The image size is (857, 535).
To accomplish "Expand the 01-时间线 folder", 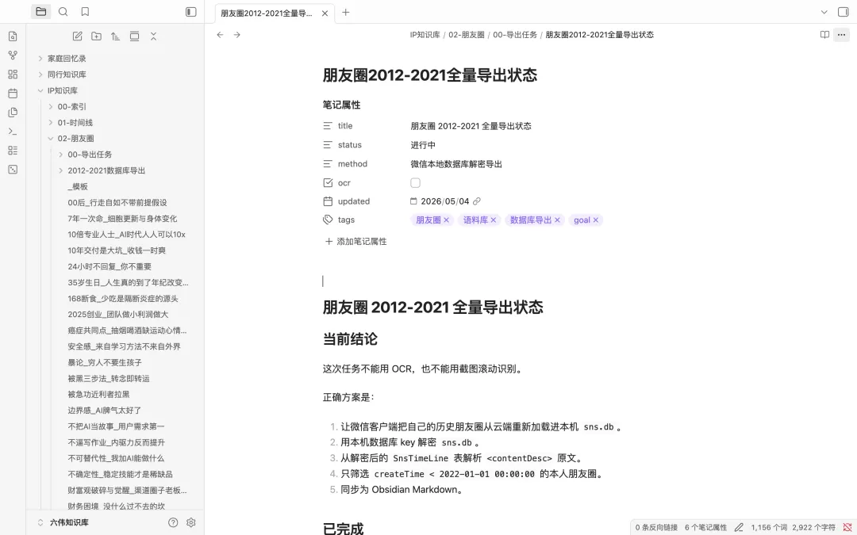I will (x=50, y=122).
